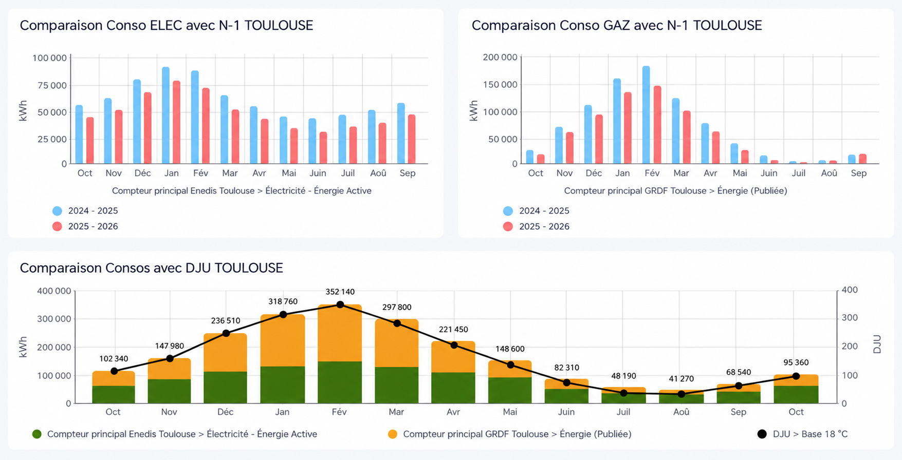Viewport: 902px width, 460px height.
Task: Toggle the 2025 - 2026 series in the ELEC chart legend
Action: [85, 226]
